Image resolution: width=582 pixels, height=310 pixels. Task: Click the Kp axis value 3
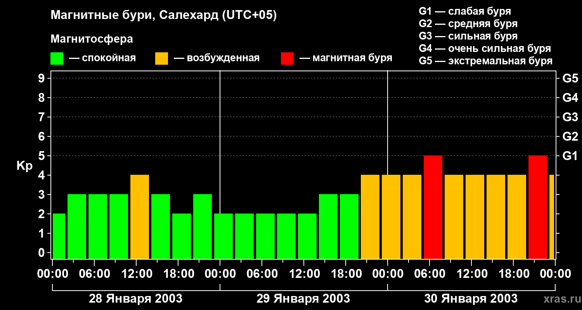(42, 195)
